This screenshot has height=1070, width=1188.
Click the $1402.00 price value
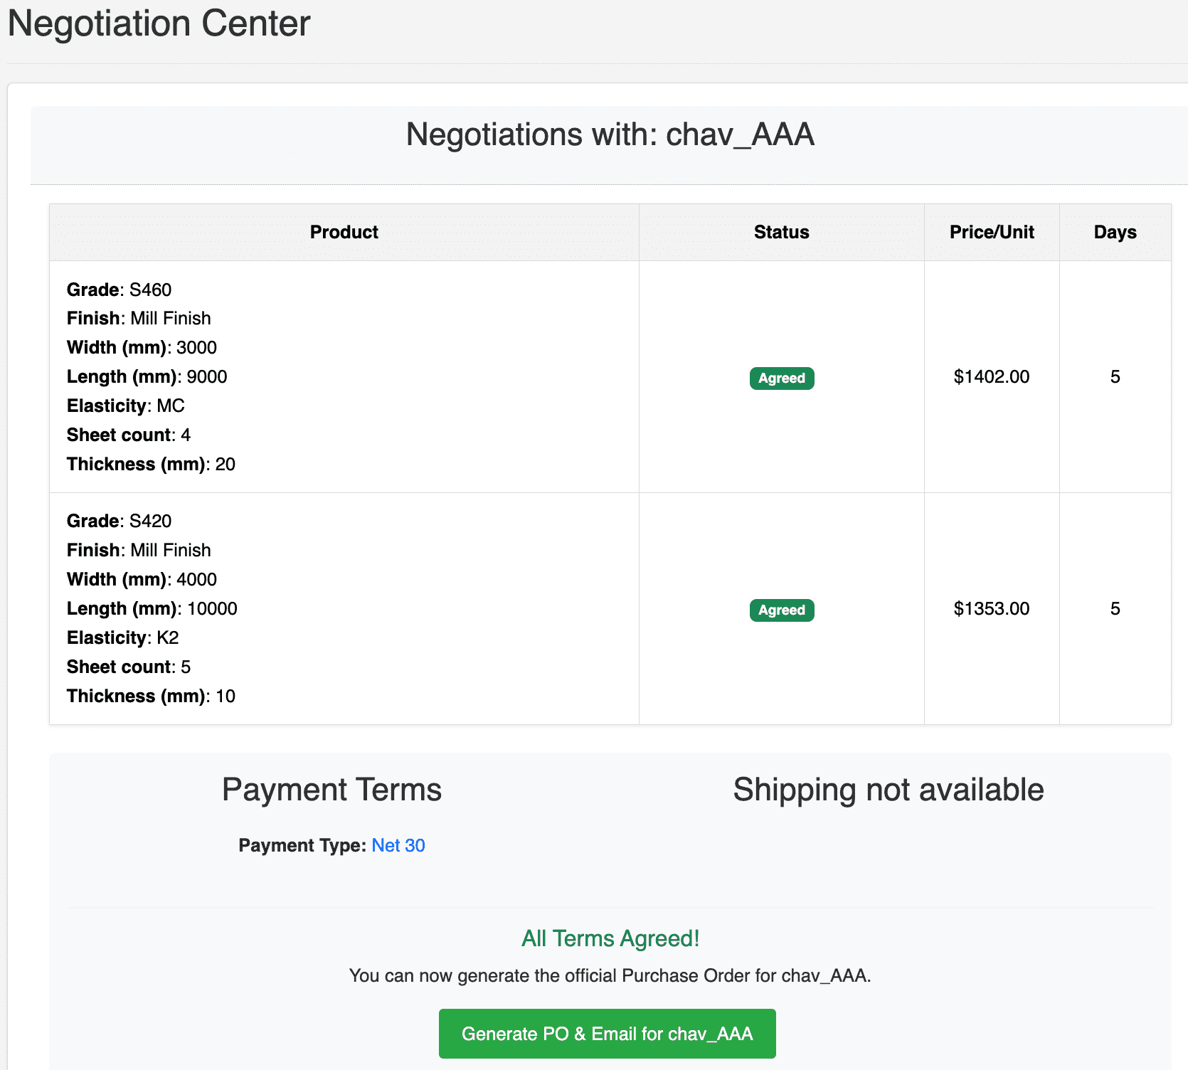pos(991,377)
